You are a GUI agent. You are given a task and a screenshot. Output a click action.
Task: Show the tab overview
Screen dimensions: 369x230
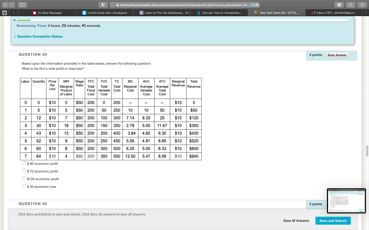coord(362,5)
